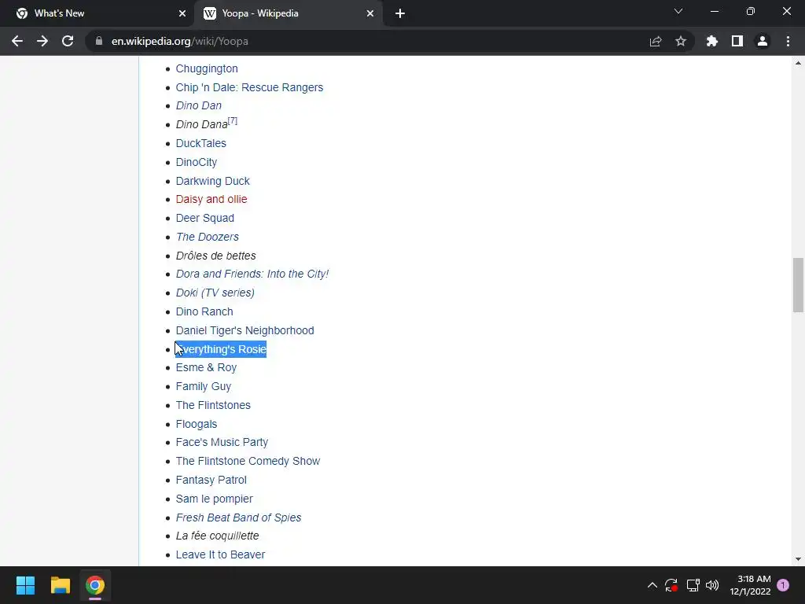Screen dimensions: 805x604
Task: Open Chip 'n Dale: Rescue Rangers link
Action: click(249, 87)
